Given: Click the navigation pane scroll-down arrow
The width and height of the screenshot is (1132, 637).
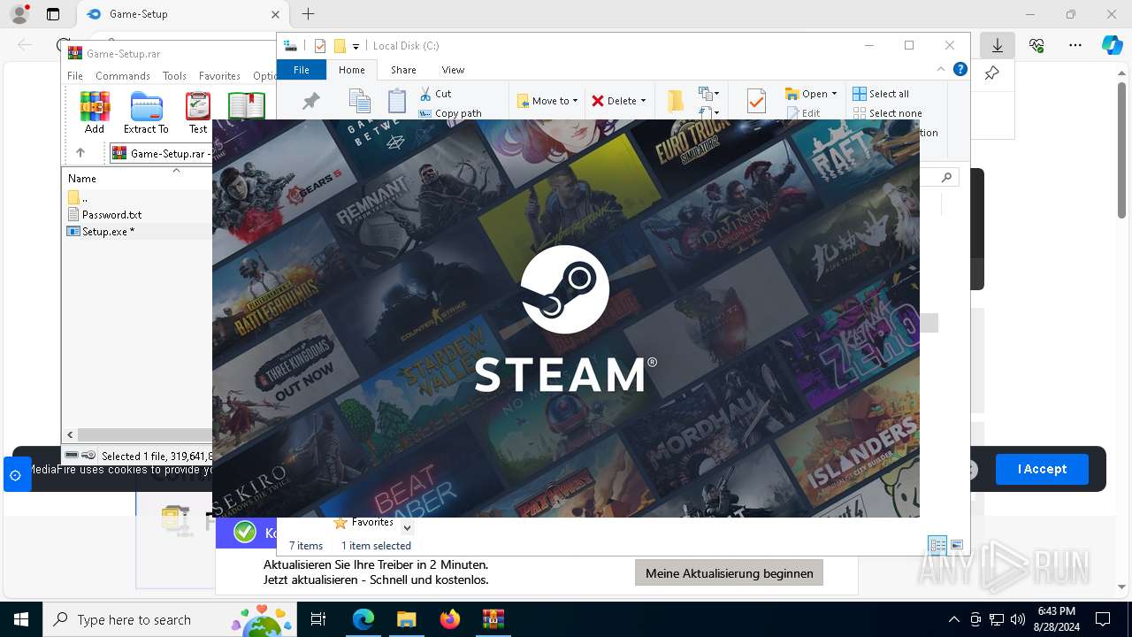Looking at the screenshot, I should click(407, 527).
